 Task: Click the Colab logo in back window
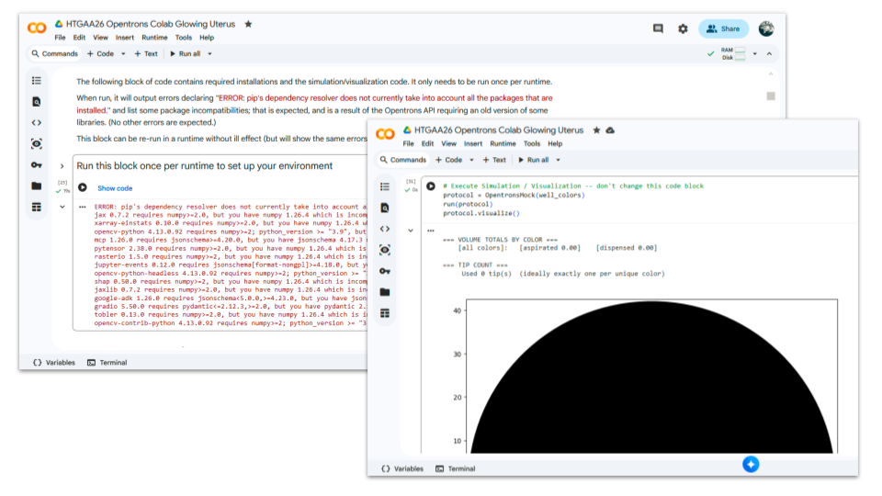click(37, 28)
